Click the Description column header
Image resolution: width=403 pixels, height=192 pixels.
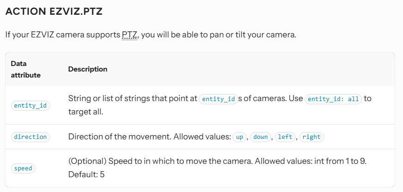click(x=88, y=69)
